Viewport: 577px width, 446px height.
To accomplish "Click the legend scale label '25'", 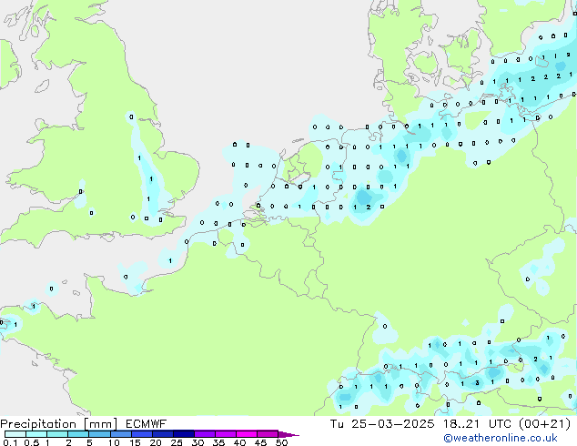I will pyautogui.click(x=177, y=442).
